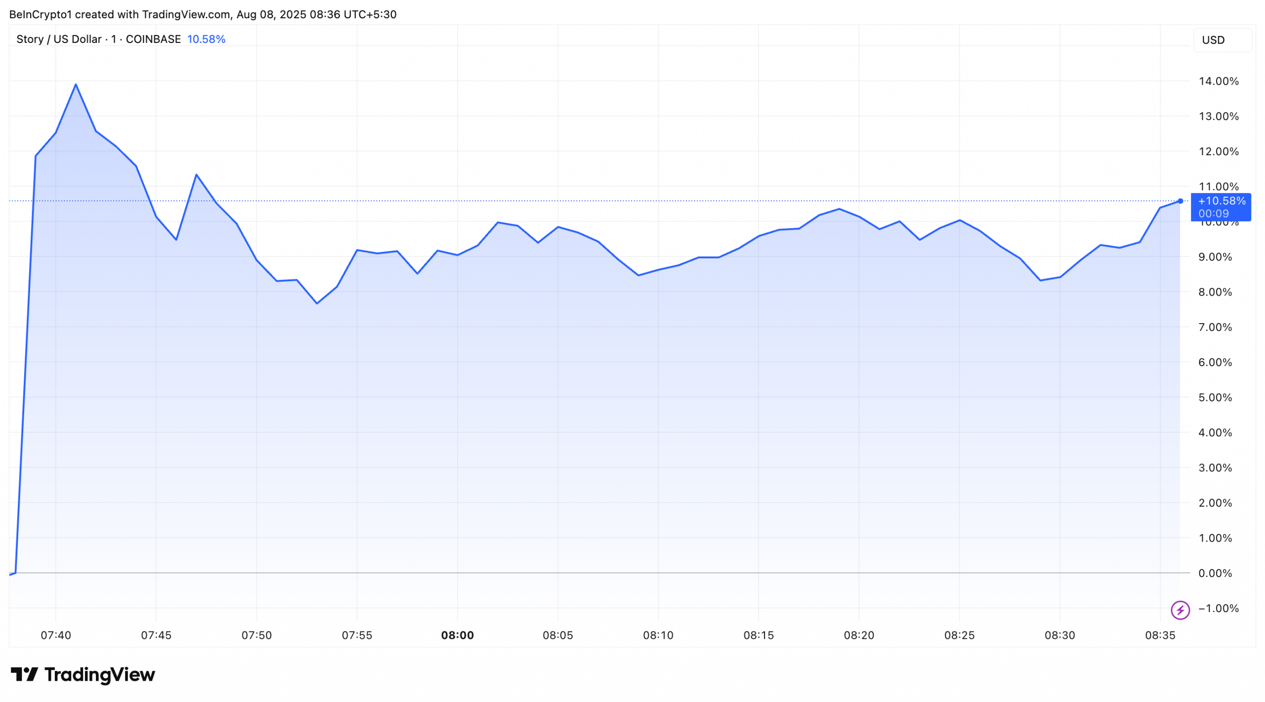Click the blue dot at line end
This screenshot has height=702, width=1265.
click(x=1180, y=201)
